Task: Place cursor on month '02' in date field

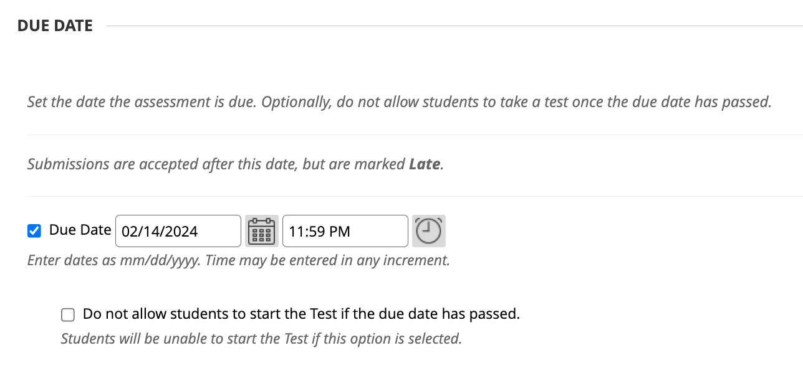Action: click(x=130, y=232)
